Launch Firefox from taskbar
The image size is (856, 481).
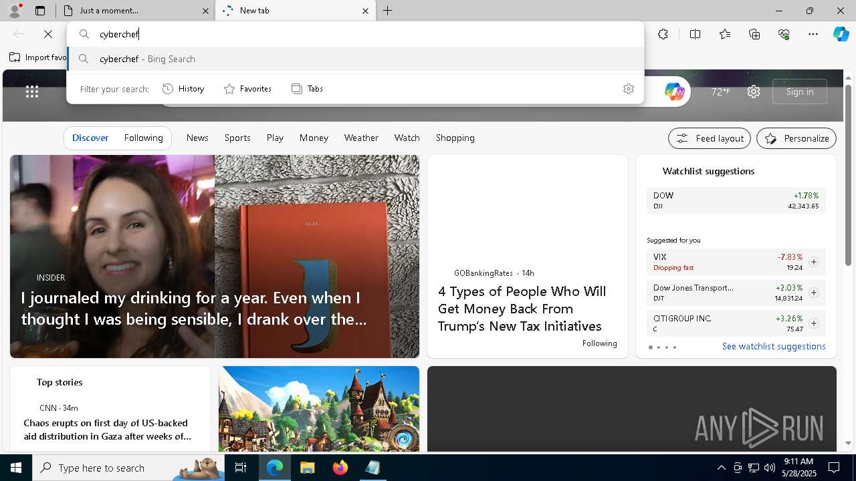pyautogui.click(x=340, y=468)
